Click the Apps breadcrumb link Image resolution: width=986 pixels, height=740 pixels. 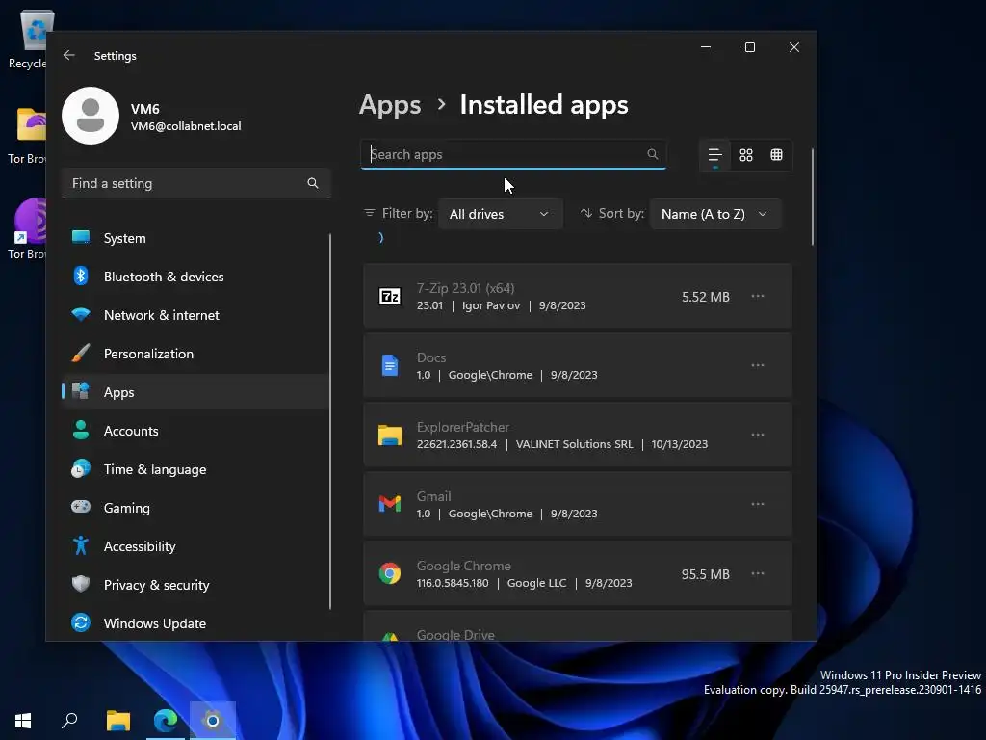tap(390, 104)
